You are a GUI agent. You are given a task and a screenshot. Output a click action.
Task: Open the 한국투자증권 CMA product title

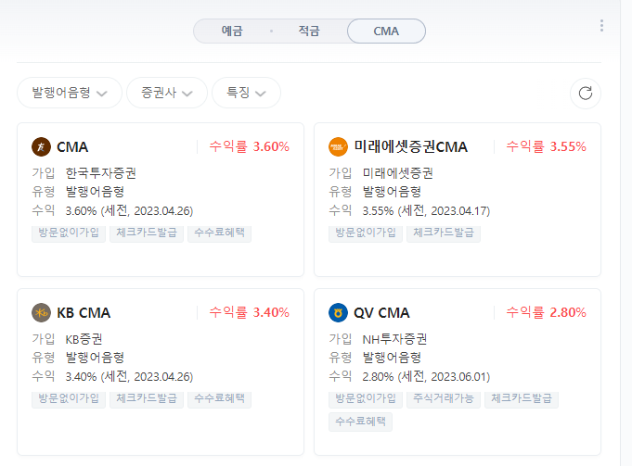click(72, 147)
